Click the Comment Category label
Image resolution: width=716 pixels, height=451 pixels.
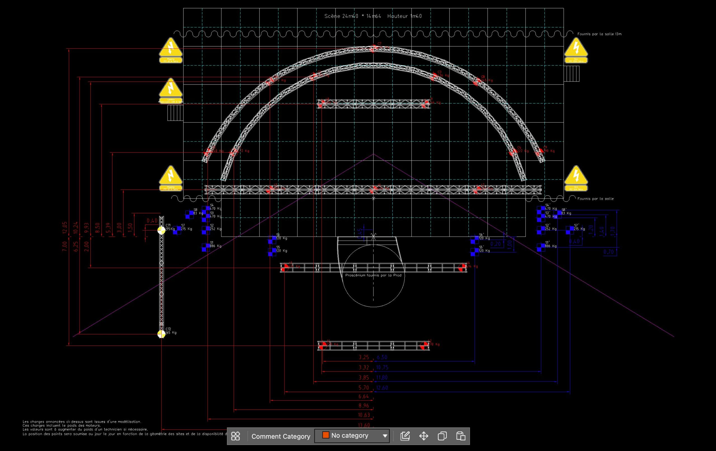[281, 436]
